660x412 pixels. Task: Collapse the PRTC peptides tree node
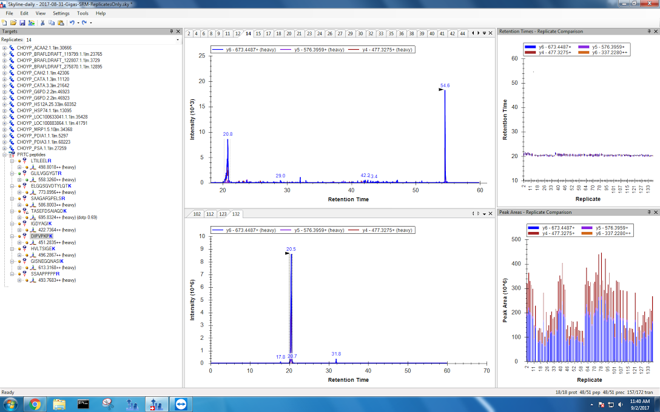tap(5, 154)
